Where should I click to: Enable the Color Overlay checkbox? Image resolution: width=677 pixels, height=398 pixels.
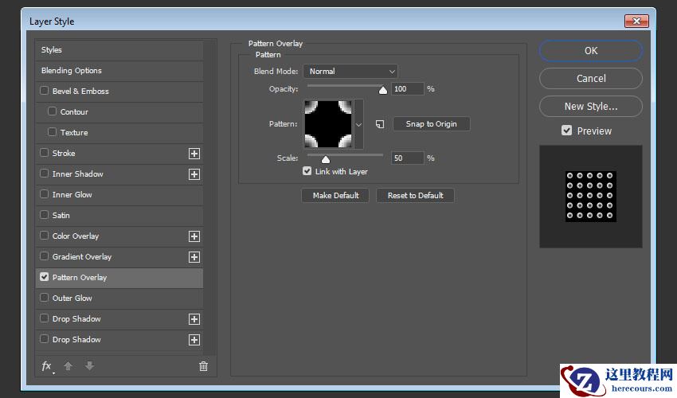click(44, 236)
